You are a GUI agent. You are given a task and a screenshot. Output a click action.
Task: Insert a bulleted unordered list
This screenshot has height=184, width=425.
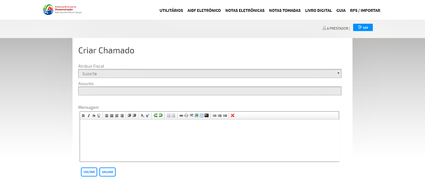[173, 116]
